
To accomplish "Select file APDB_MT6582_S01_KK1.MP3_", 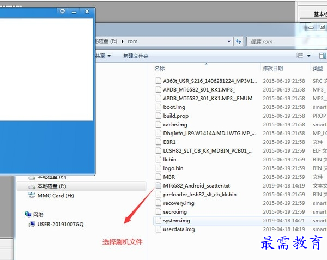I will point(199,89).
